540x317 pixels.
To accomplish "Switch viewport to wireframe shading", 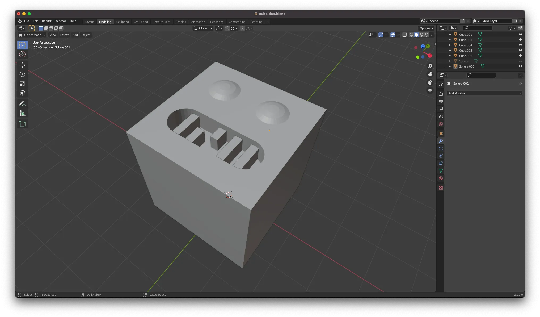I will (x=411, y=35).
